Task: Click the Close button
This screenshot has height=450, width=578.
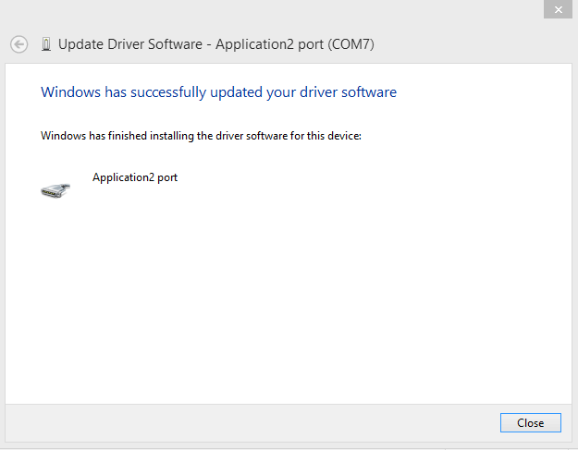Action: 531,423
